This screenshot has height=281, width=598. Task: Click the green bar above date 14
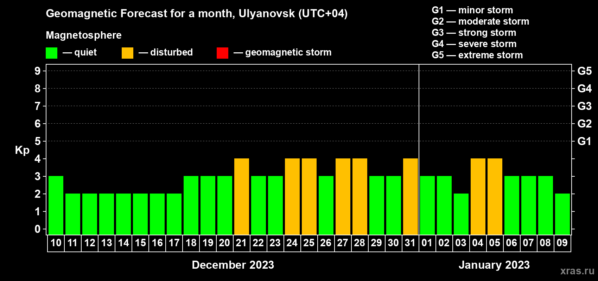coord(123,214)
